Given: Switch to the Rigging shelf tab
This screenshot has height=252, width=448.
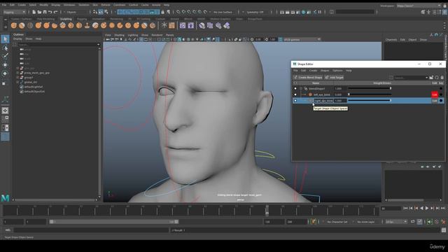Looking at the screenshot, I should (82, 19).
